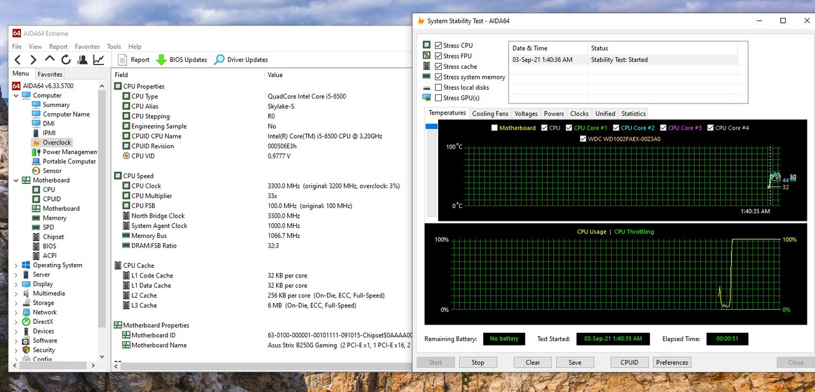Screen dimensions: 815x392
Task: Expand the Software tree node
Action: pos(16,340)
